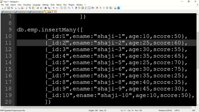This screenshot has height=112, width=199.
Task: Click Run macro multiple times icon
Action: [x=107, y=8]
